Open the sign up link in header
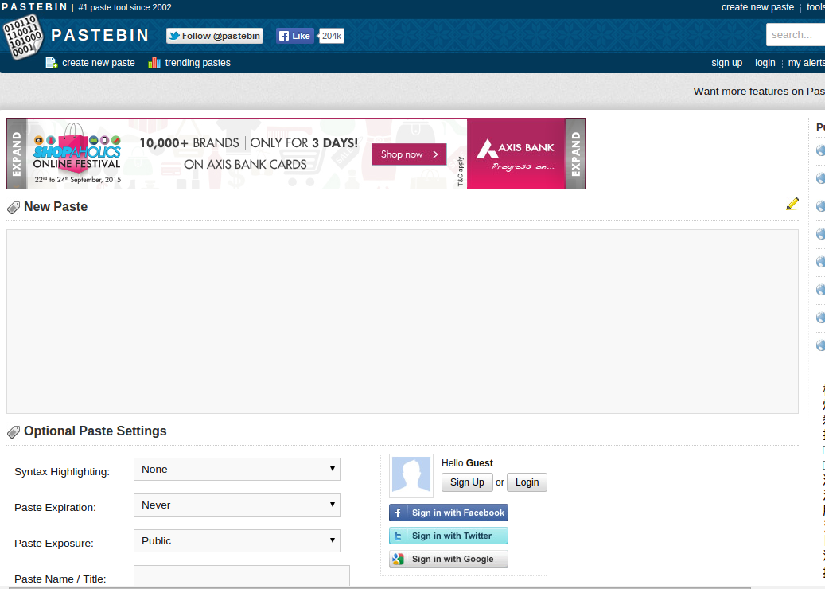The height and width of the screenshot is (589, 825). (x=726, y=63)
